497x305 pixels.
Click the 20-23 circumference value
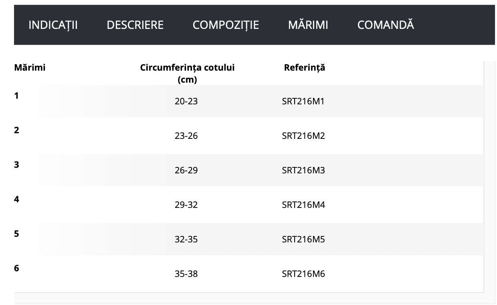[186, 102]
